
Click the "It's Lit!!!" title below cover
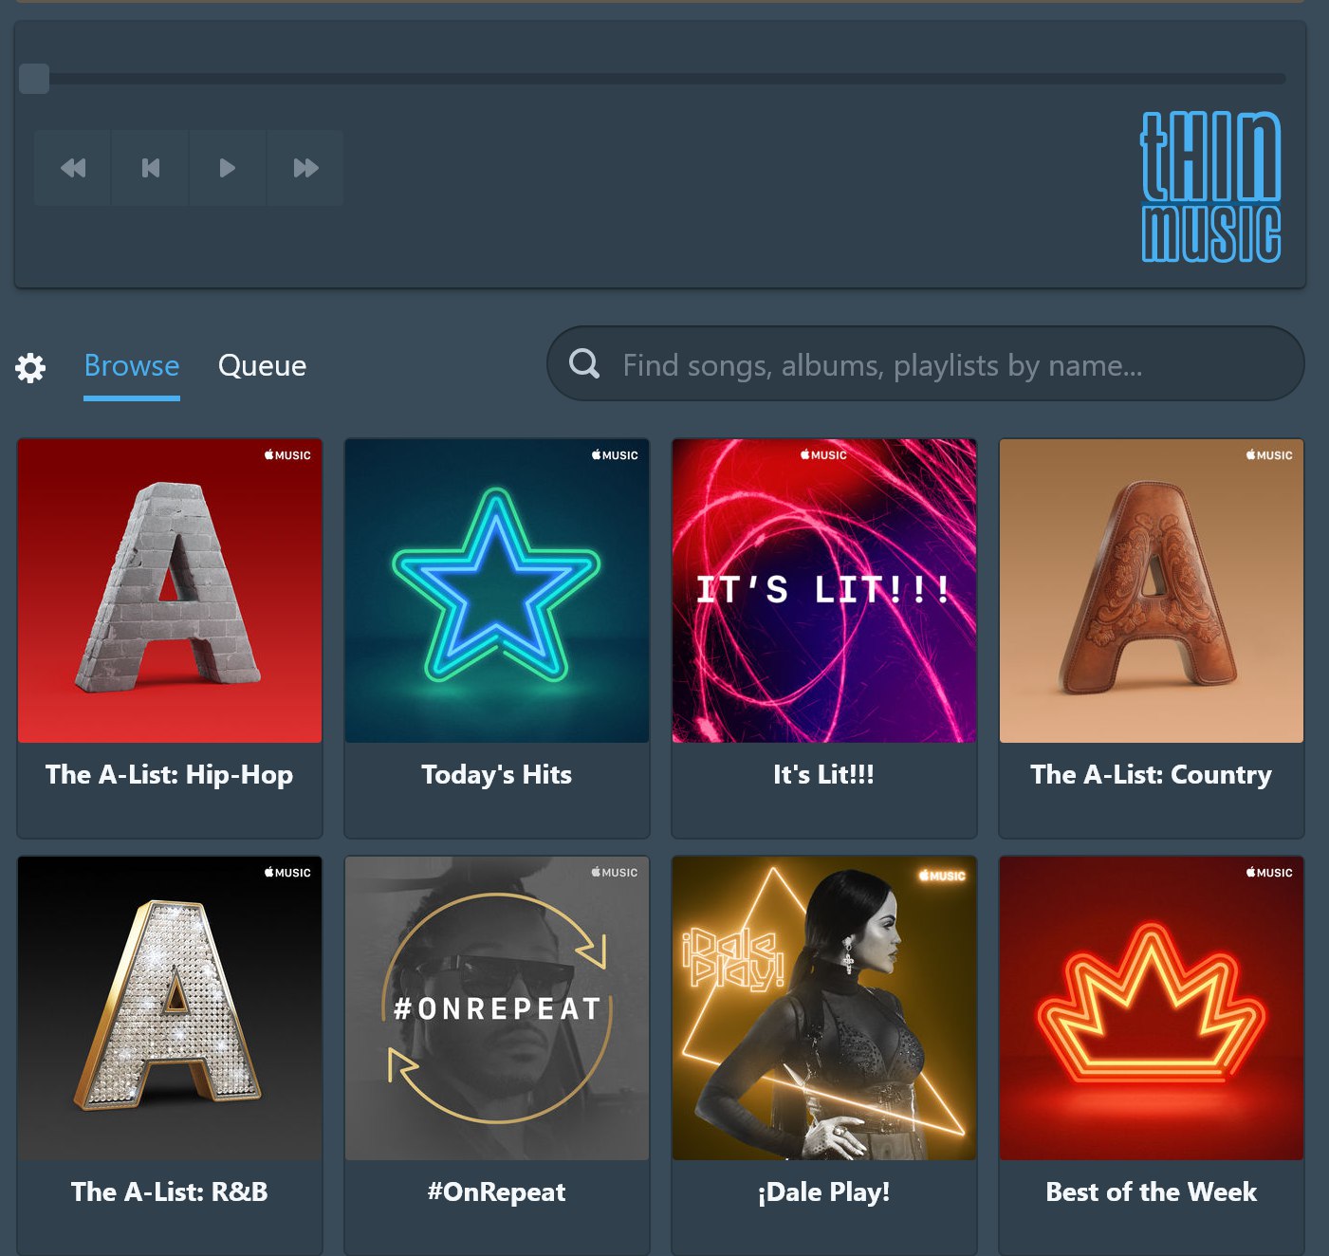824,775
